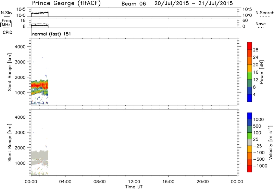Click 'Slant Range [km]' label of velocity panel

click(x=10, y=143)
